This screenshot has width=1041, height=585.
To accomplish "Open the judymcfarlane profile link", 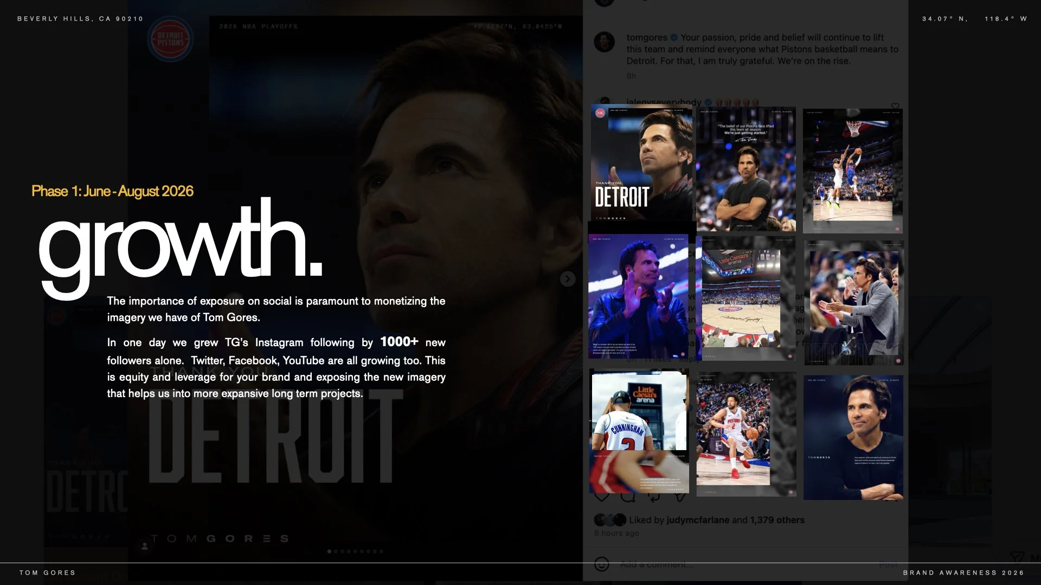I will (698, 520).
